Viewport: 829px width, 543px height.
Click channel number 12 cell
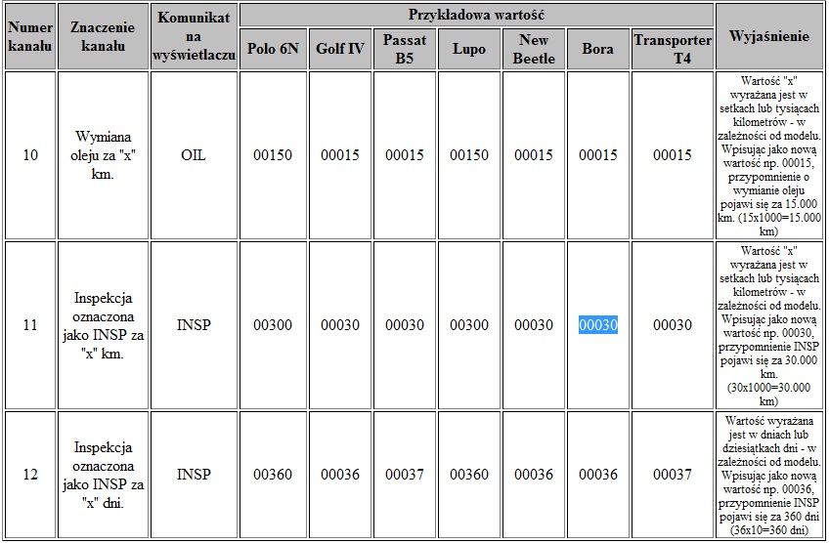[30, 475]
